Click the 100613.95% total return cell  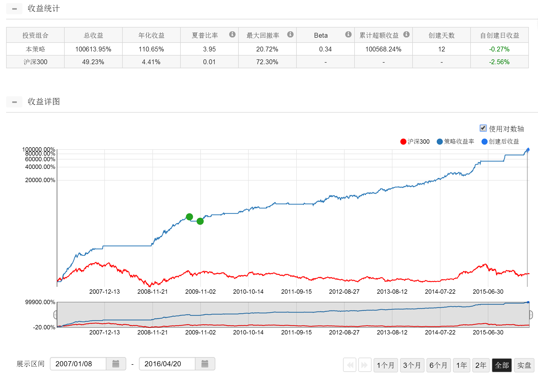[93, 49]
